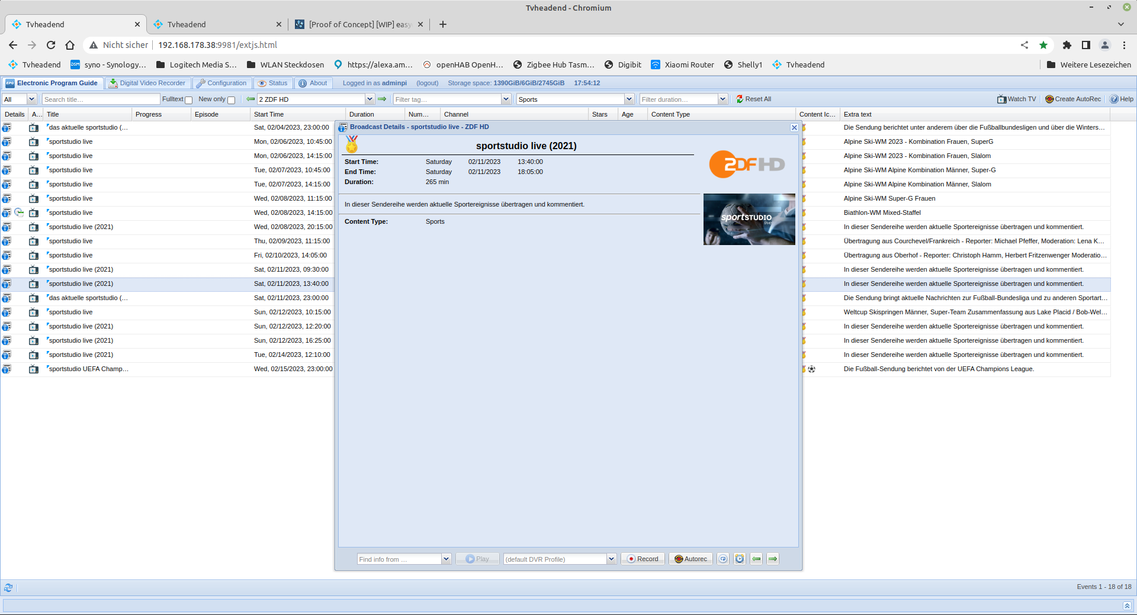
Task: Click Create AutoRec button
Action: pyautogui.click(x=1073, y=99)
